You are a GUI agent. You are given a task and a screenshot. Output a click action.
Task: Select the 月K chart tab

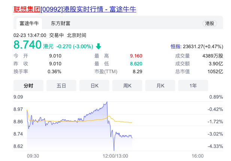160,86
